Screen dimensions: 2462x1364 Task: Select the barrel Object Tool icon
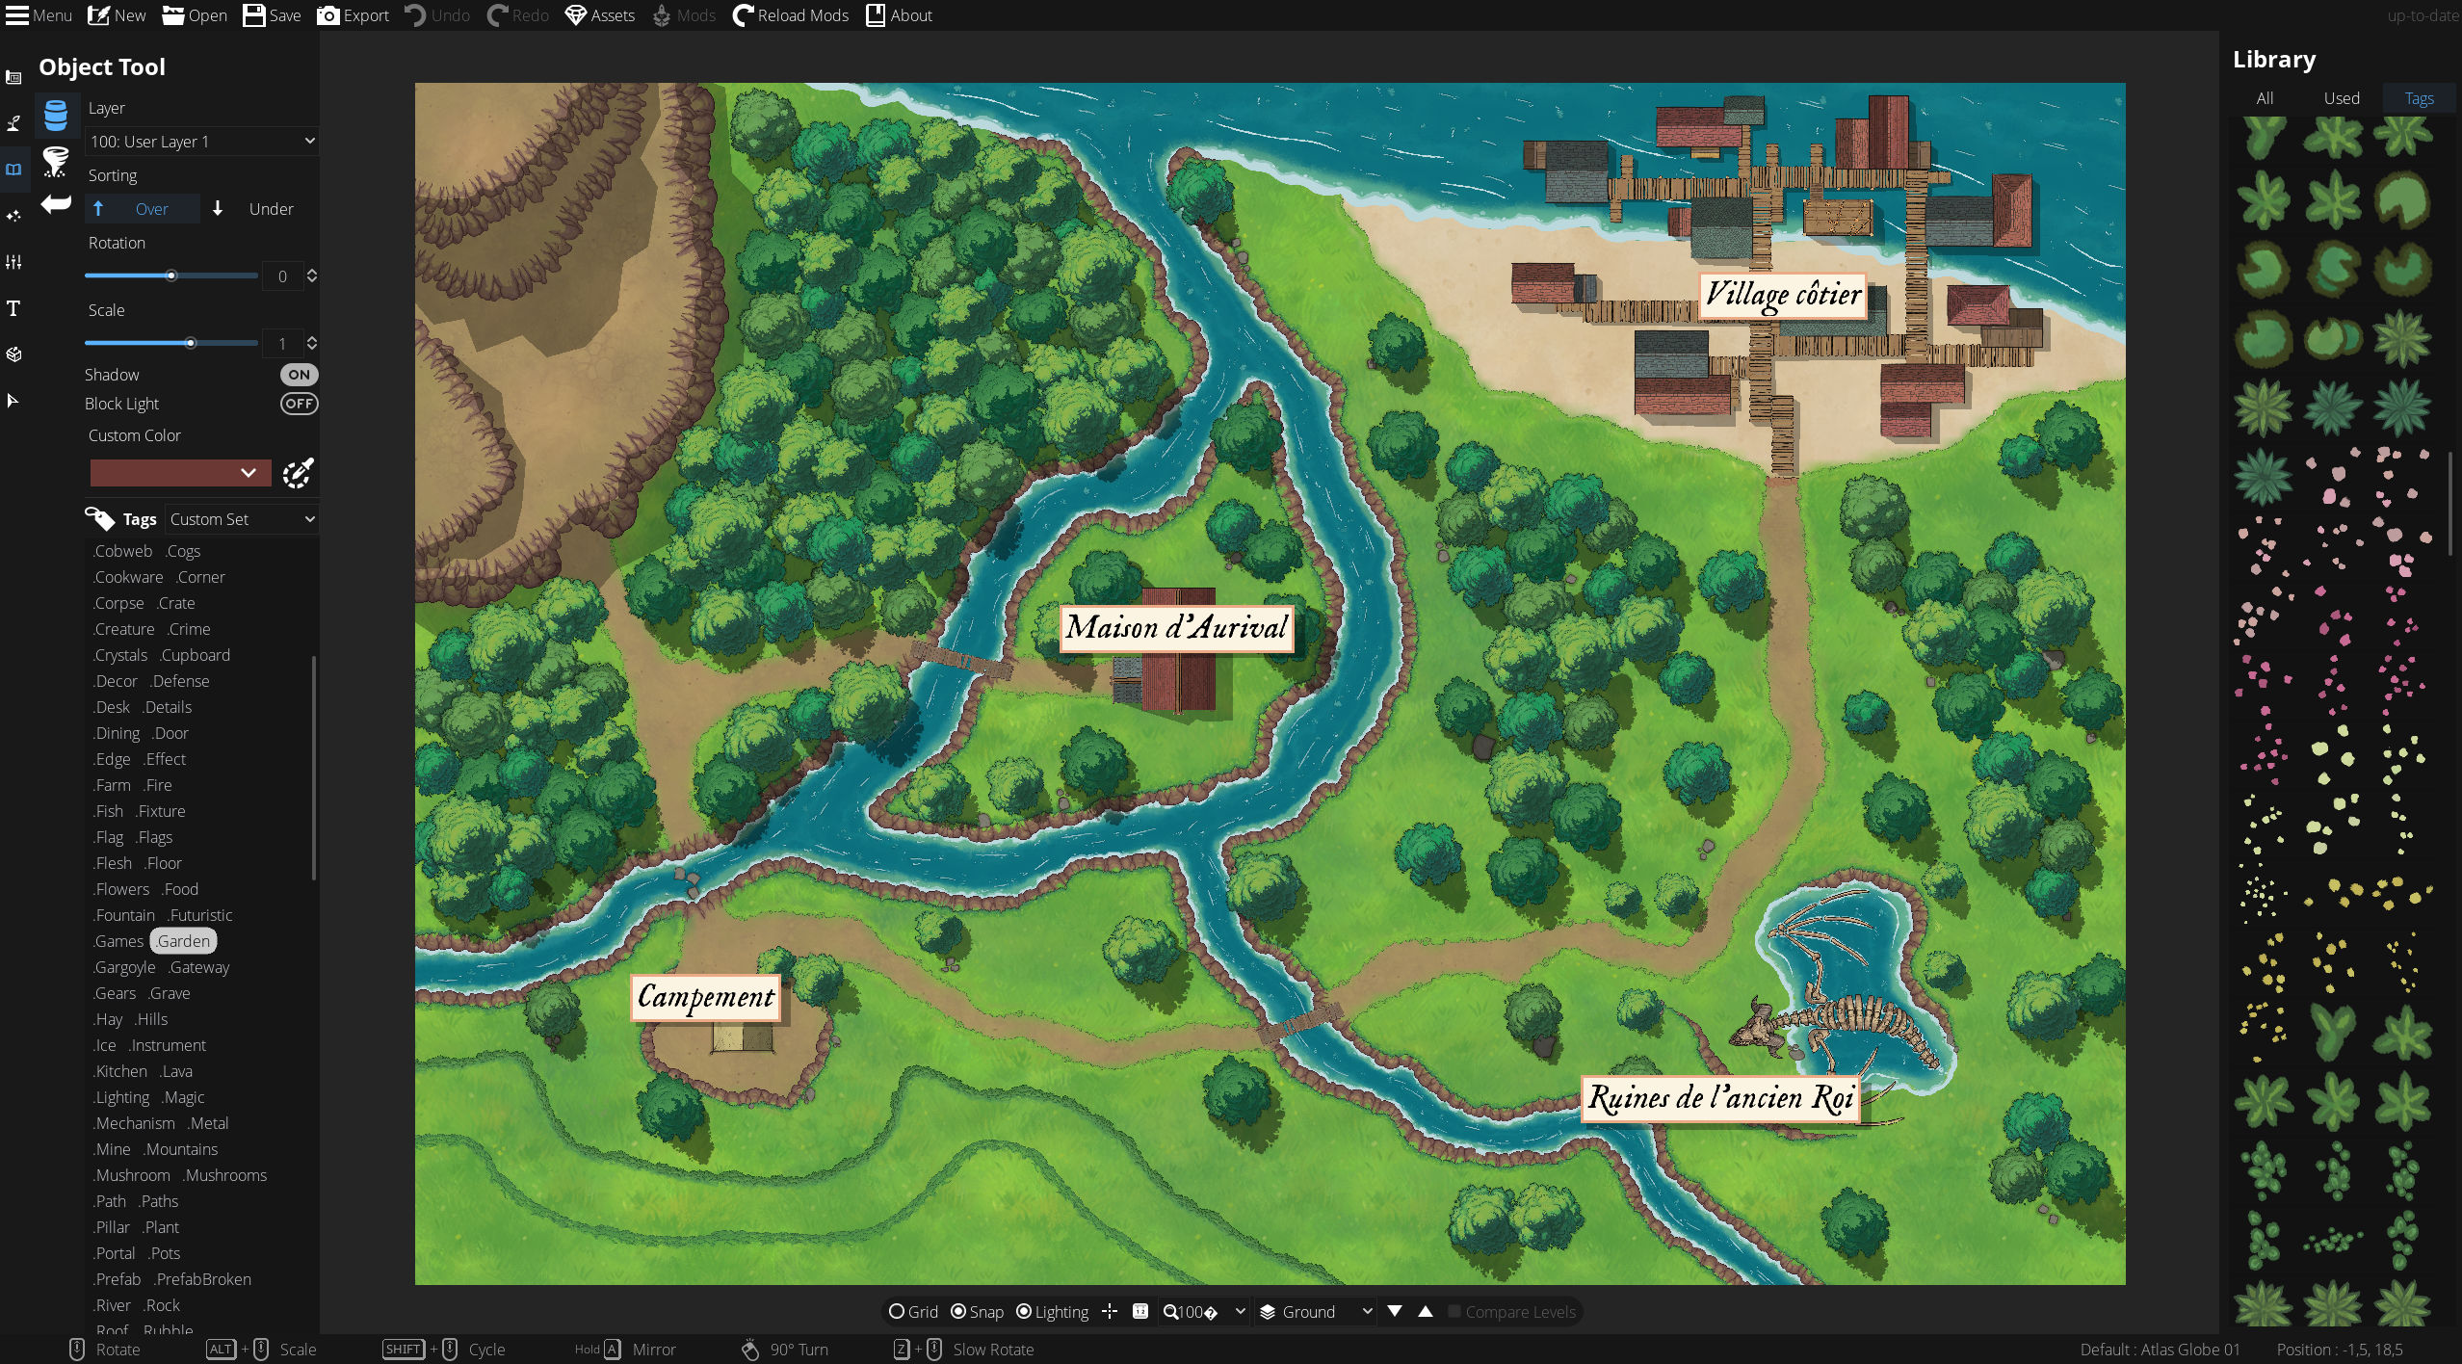click(56, 116)
